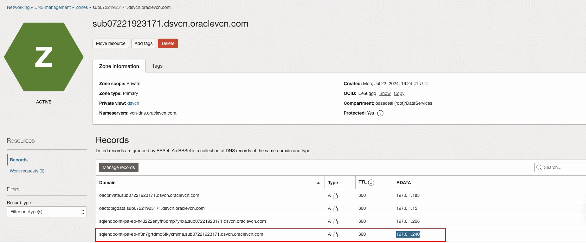Click RDATA value 197.0.1.15
Screen dimensions: 586x243
407,208
